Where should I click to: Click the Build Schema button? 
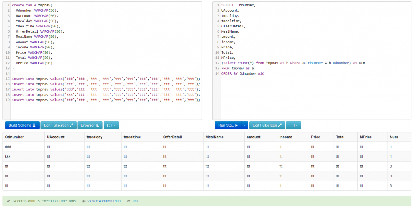click(x=22, y=125)
